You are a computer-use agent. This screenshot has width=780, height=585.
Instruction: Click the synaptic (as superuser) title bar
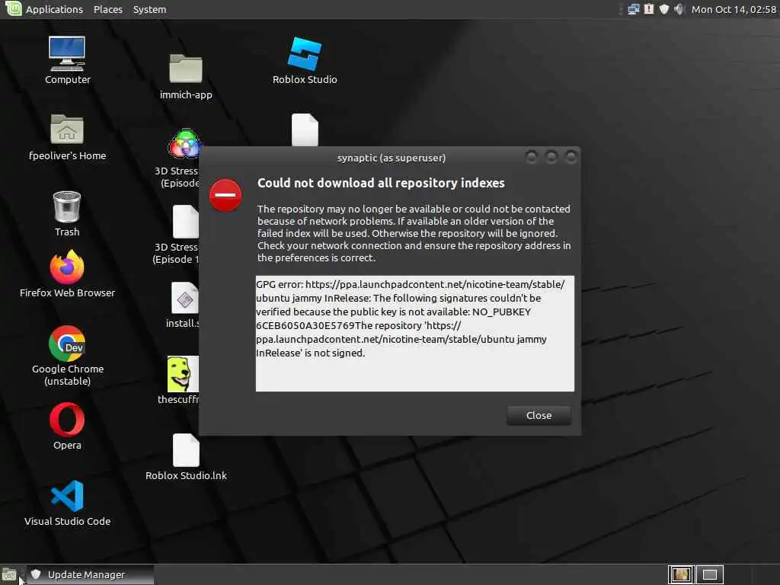[x=391, y=158]
